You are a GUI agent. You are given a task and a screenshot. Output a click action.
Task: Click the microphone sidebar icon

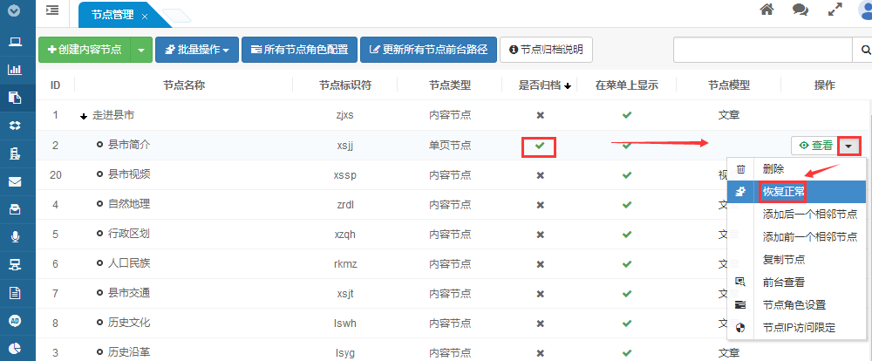[15, 236]
